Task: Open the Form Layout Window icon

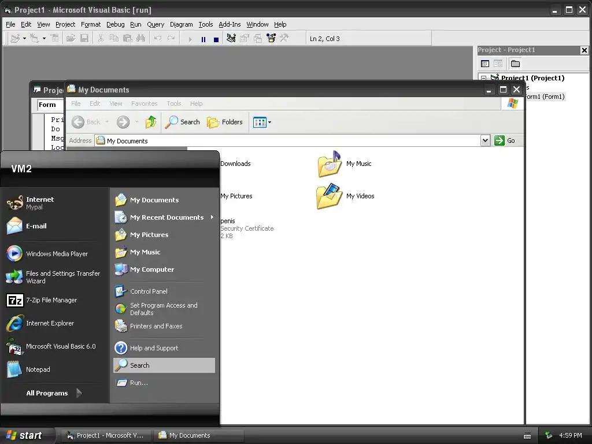Action: (258, 39)
